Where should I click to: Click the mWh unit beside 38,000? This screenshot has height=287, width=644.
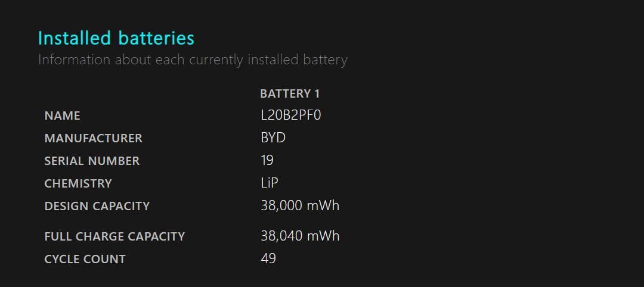point(323,205)
